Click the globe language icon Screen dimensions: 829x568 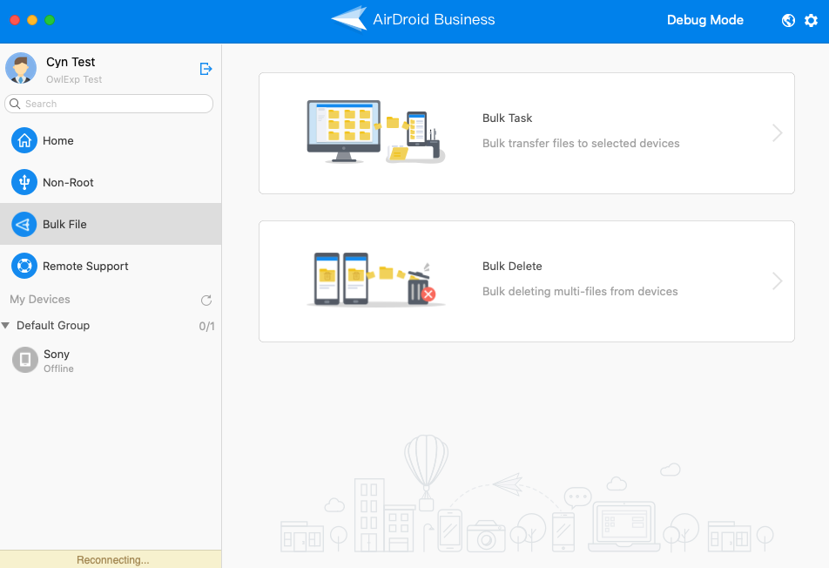(788, 20)
